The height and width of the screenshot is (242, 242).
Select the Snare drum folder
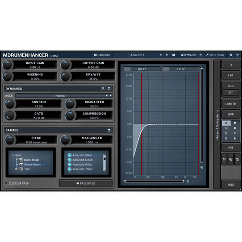(30, 165)
